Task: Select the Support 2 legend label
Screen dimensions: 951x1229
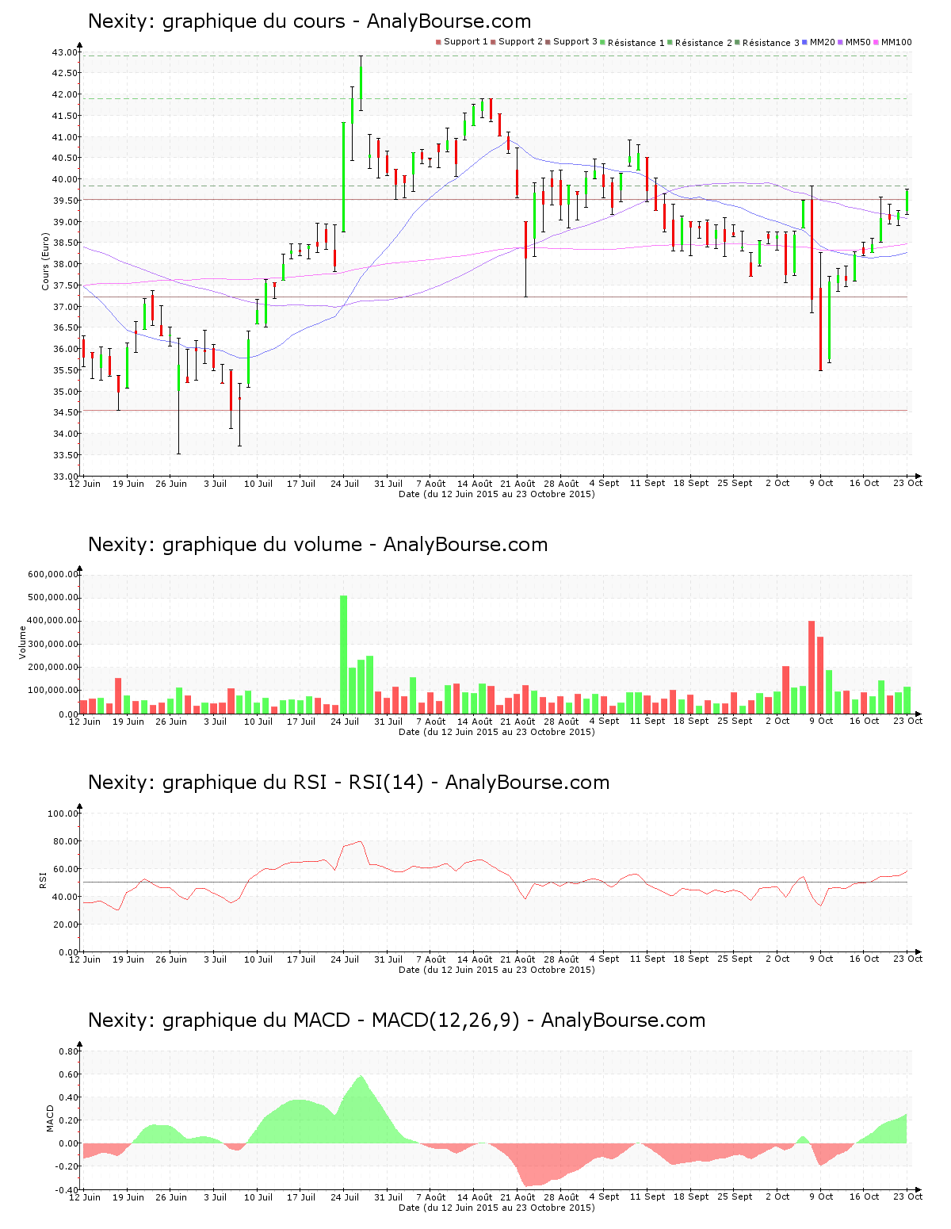Action: (x=521, y=42)
